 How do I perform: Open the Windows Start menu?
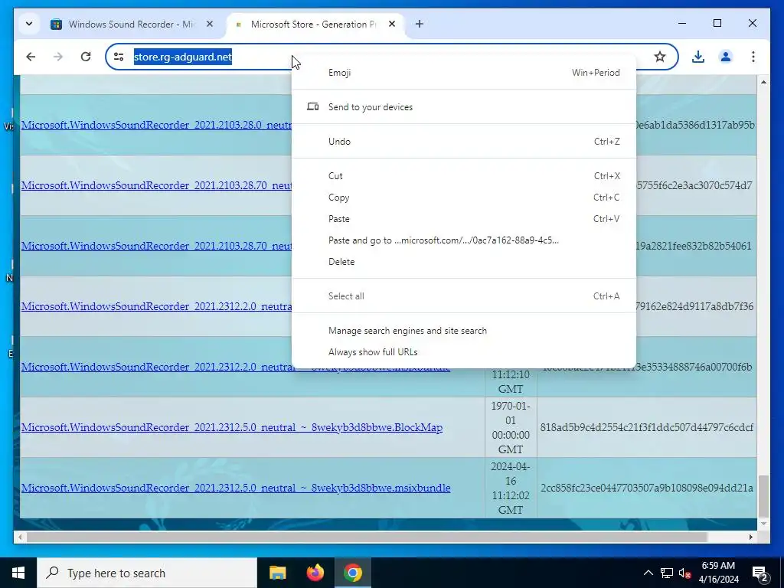coord(18,573)
